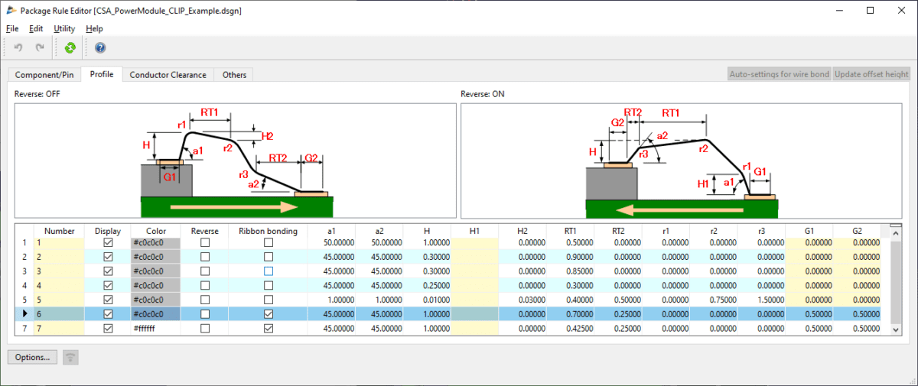The height and width of the screenshot is (386, 918).
Task: Enable Reverse for profile row 6
Action: (204, 314)
